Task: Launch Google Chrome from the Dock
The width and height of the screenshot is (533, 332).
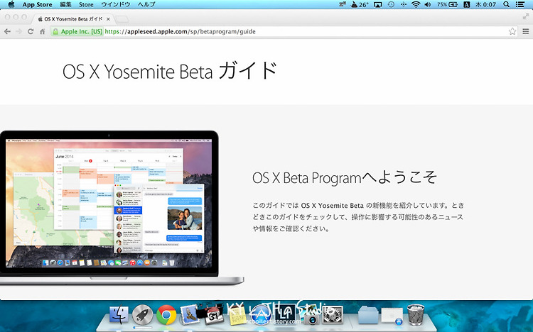Action: [166, 315]
